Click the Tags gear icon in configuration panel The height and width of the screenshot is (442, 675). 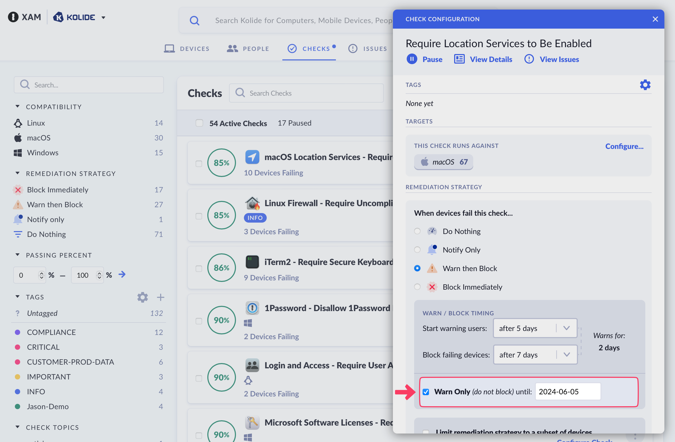645,85
